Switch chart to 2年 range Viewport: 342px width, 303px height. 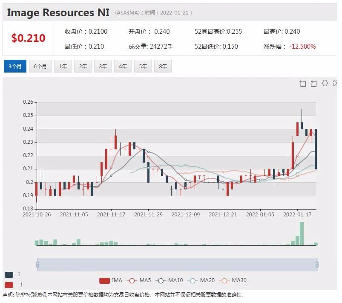tap(83, 66)
